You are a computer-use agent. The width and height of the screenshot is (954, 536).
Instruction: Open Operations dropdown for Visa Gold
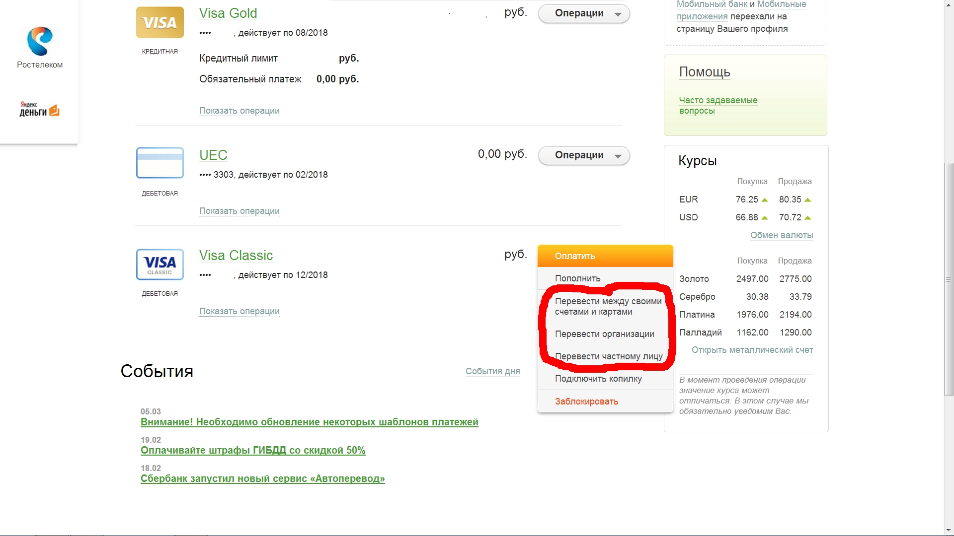coord(583,14)
